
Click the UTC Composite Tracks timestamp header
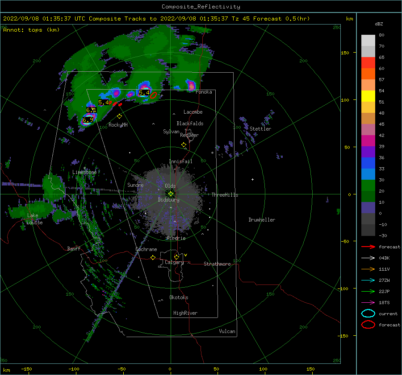(156, 19)
